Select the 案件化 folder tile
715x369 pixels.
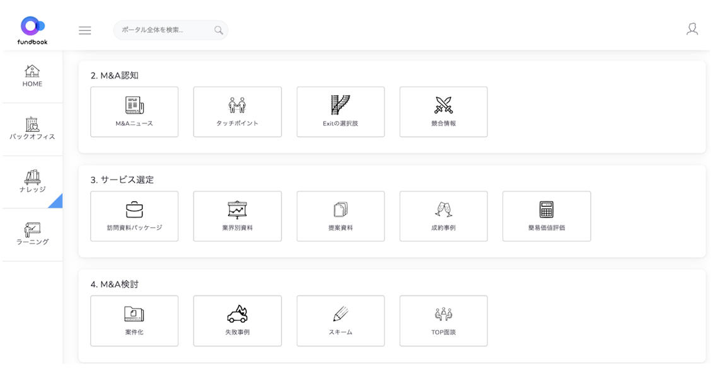[134, 321]
